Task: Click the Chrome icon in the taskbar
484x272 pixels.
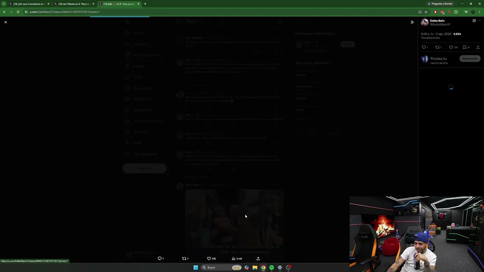Action: tap(263, 267)
